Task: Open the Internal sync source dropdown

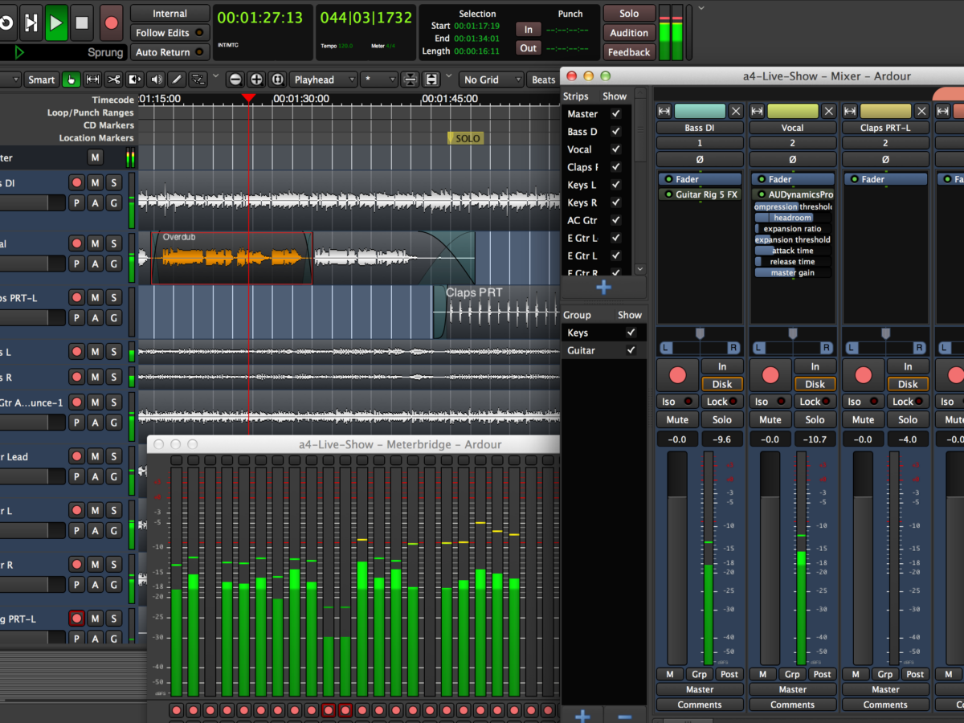Action: (x=170, y=14)
